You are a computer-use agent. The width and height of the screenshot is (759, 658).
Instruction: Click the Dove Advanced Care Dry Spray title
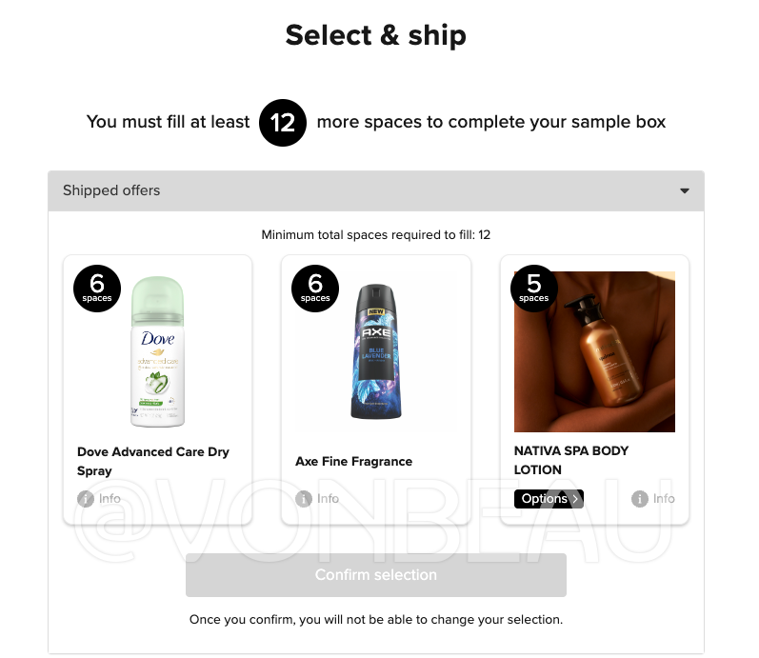153,461
